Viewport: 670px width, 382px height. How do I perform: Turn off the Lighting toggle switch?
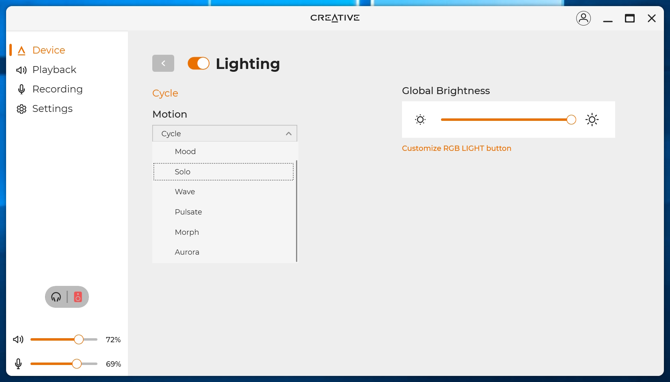(198, 63)
